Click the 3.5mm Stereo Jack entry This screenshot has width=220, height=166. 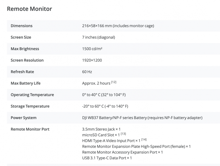tap(101, 129)
